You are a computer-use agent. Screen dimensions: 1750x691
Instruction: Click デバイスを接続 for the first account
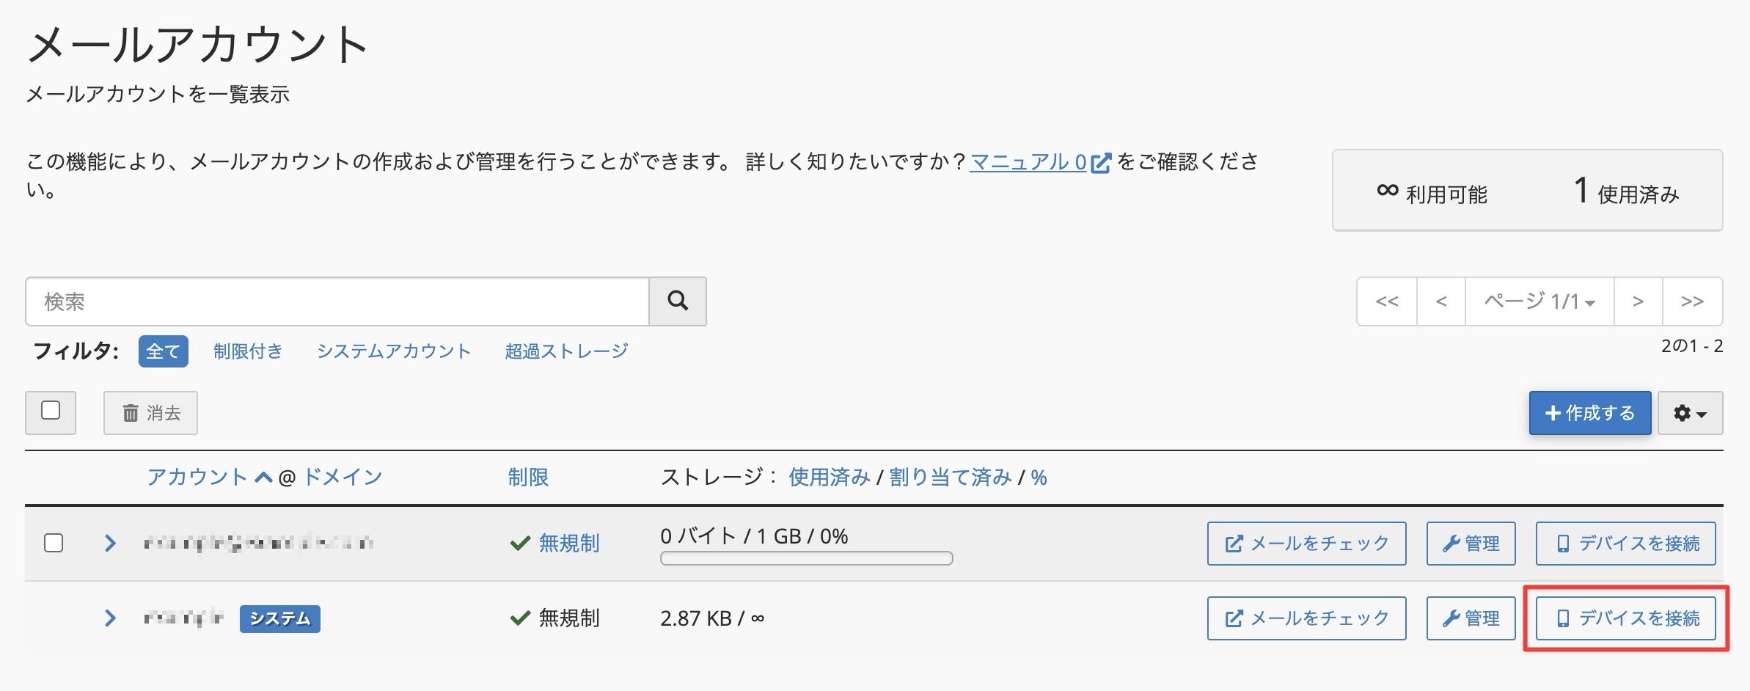pyautogui.click(x=1625, y=544)
